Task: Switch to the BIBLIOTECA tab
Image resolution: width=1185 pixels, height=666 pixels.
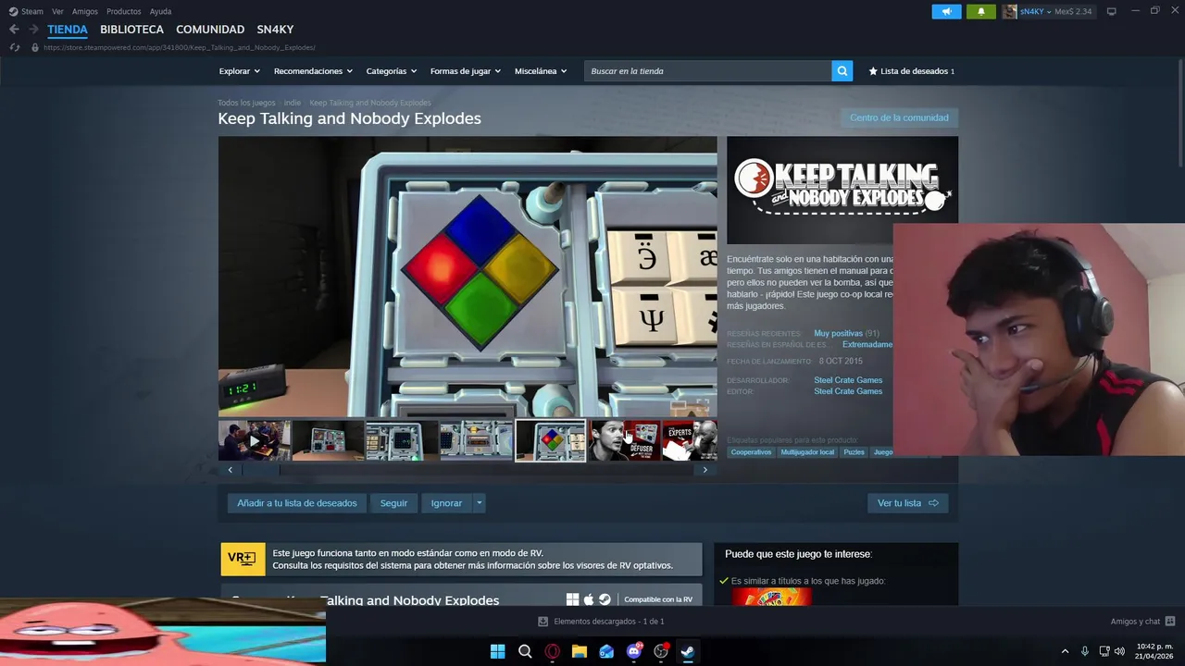Action: [x=131, y=30]
